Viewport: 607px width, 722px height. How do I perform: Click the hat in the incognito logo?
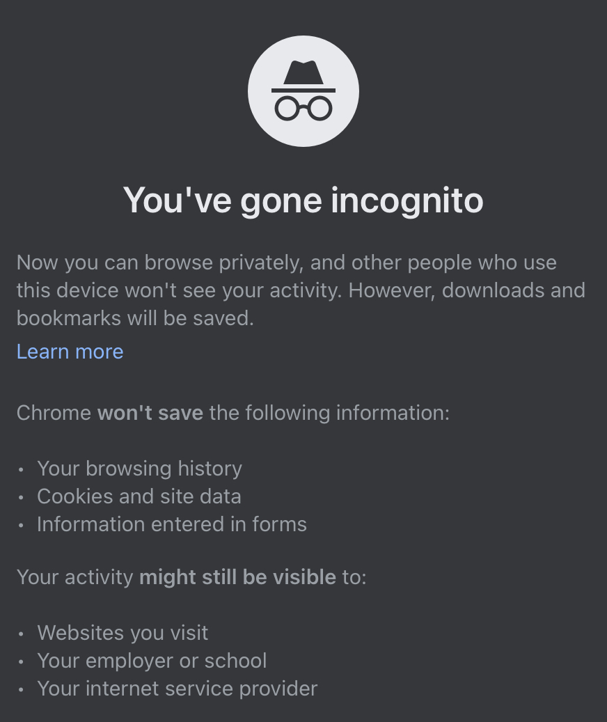pos(303,73)
